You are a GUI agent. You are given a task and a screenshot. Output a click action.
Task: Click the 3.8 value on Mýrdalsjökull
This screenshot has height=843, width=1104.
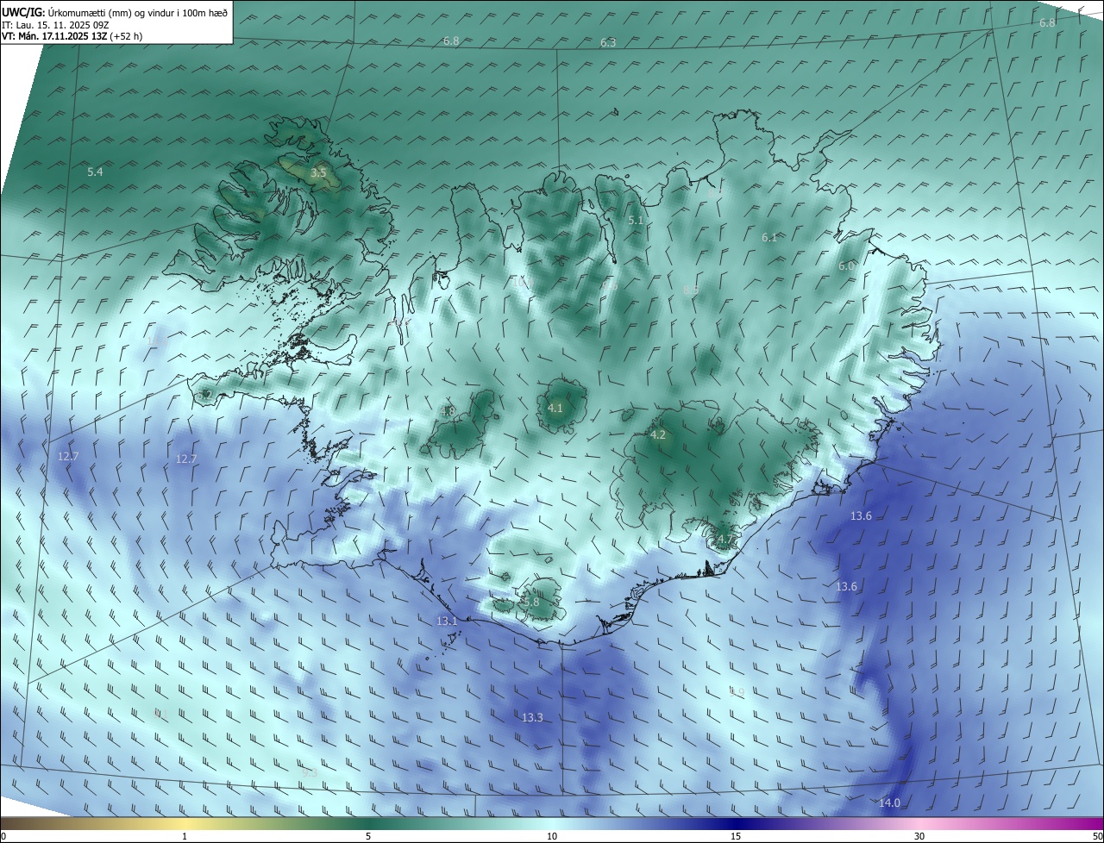pyautogui.click(x=530, y=603)
